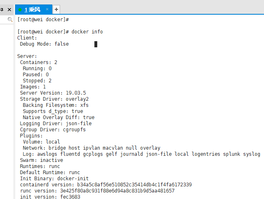The image size is (264, 199).
Task: Click 'Running: 0' line
Action: click(37, 69)
